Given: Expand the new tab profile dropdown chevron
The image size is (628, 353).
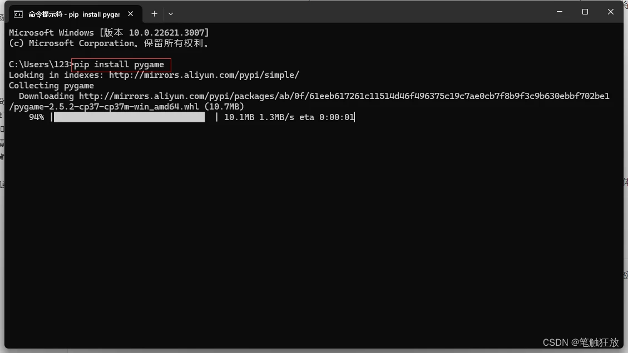Looking at the screenshot, I should pos(171,13).
